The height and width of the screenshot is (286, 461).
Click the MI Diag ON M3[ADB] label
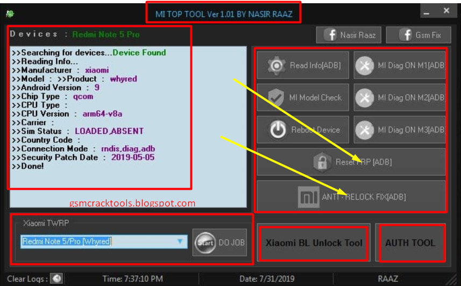tap(412, 130)
